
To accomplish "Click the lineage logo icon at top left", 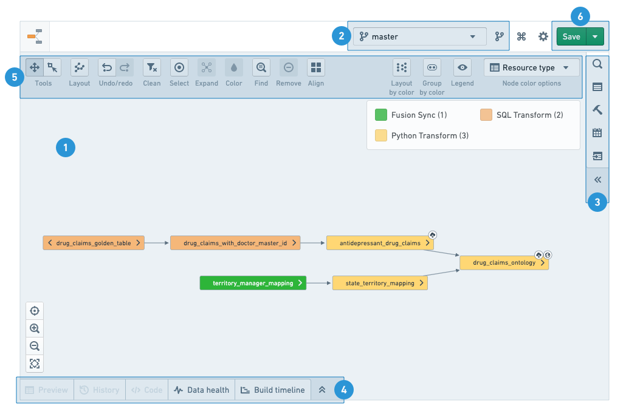I will 35,36.
